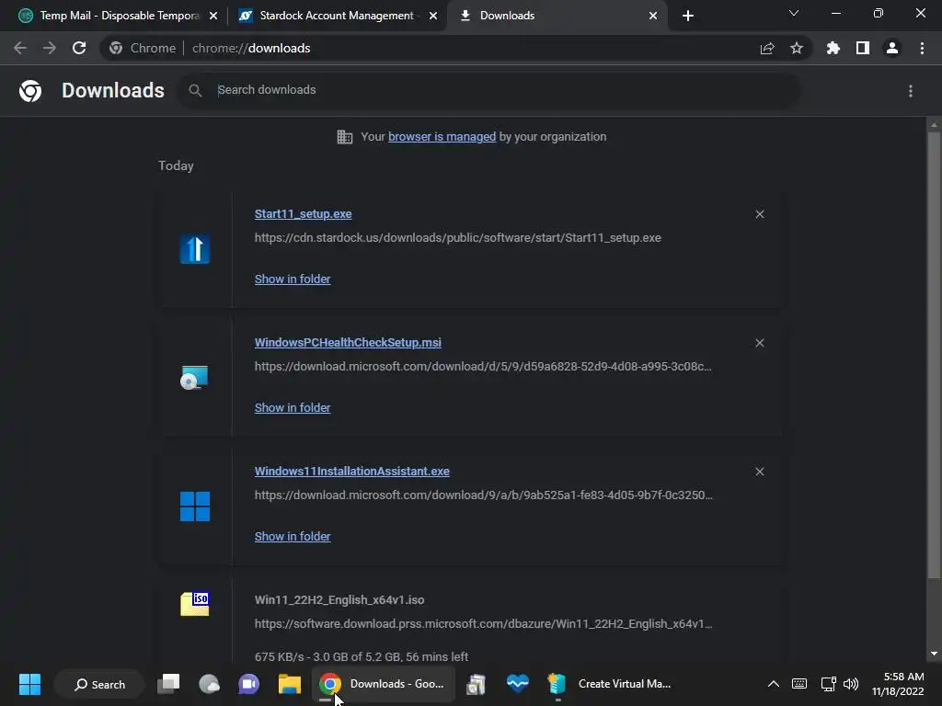Viewport: 942px width, 706px height.
Task: Show WindowsPCHealthCheckSetup.msi in folder
Action: (x=293, y=407)
